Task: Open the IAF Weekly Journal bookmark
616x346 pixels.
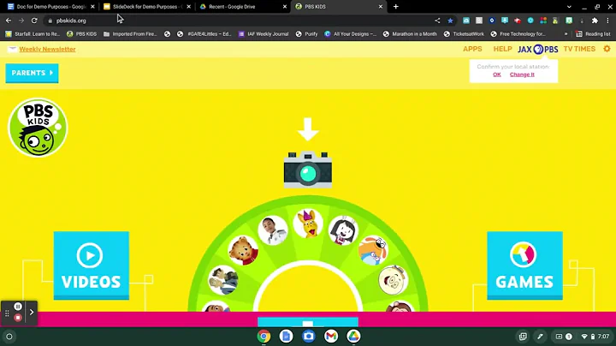Action: point(264,34)
